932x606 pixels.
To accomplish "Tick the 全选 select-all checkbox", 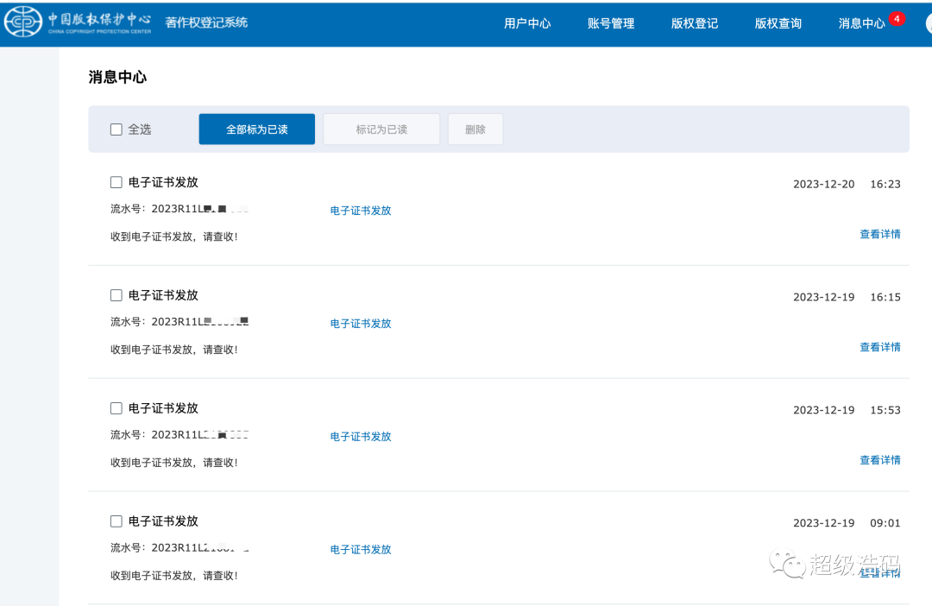I will (116, 129).
